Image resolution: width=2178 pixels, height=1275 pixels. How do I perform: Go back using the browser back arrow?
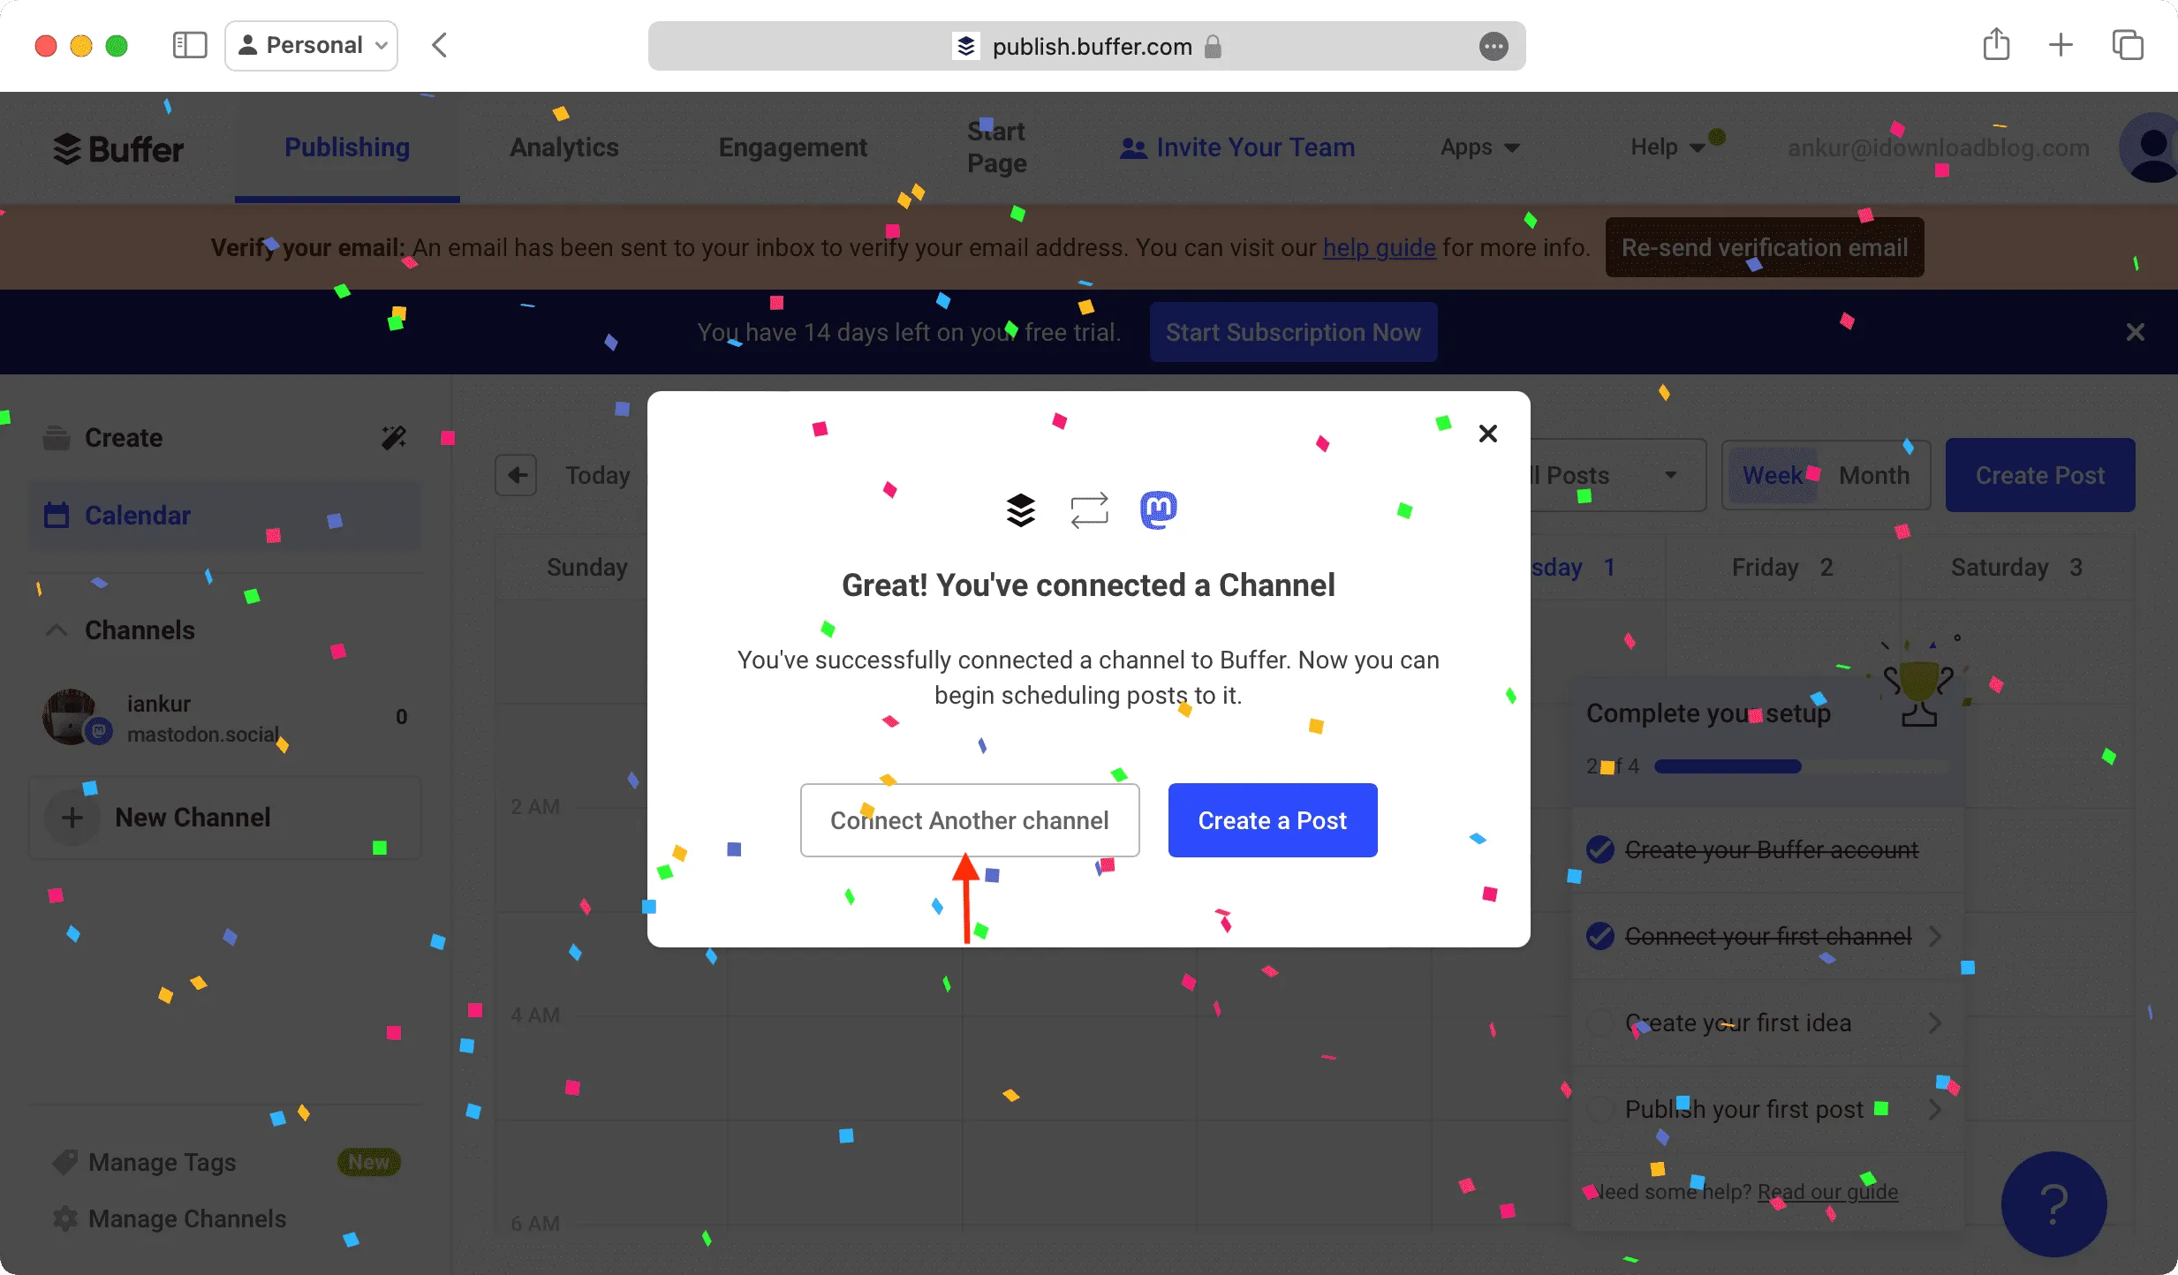click(440, 45)
